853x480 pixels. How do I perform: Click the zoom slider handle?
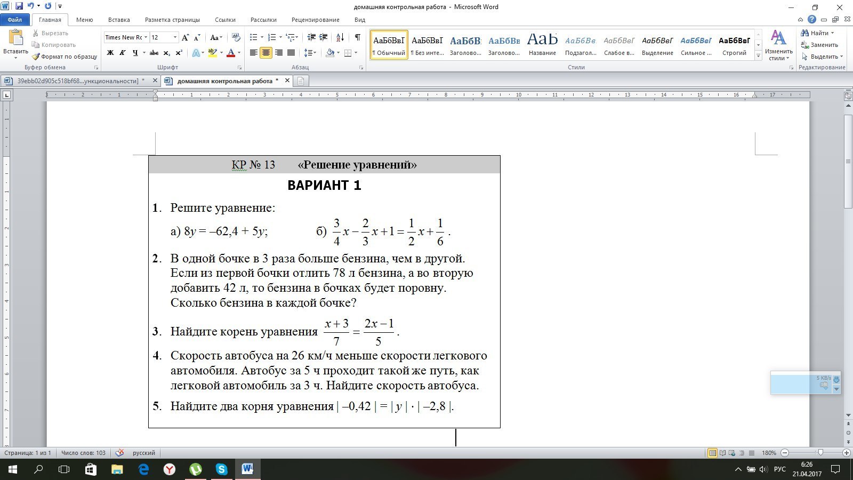(x=820, y=453)
